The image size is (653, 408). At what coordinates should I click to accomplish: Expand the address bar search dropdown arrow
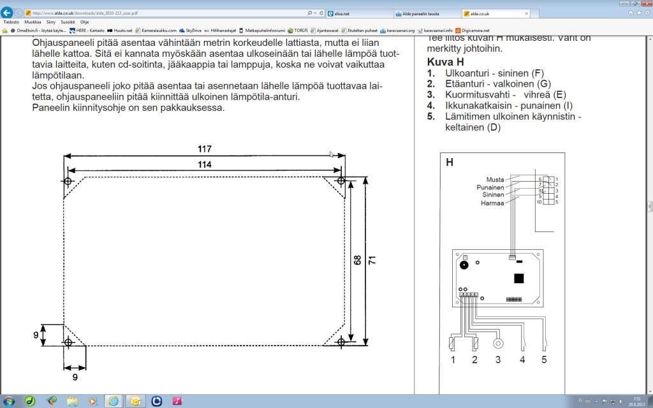pyautogui.click(x=314, y=13)
